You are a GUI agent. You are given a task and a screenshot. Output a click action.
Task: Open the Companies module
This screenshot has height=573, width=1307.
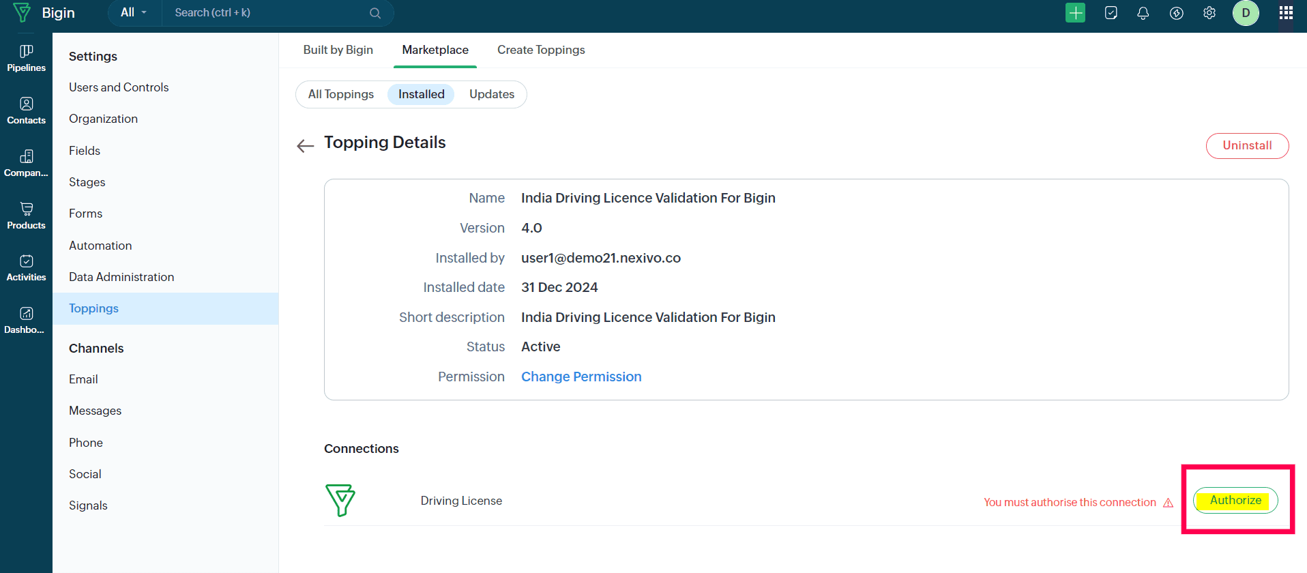coord(26,164)
